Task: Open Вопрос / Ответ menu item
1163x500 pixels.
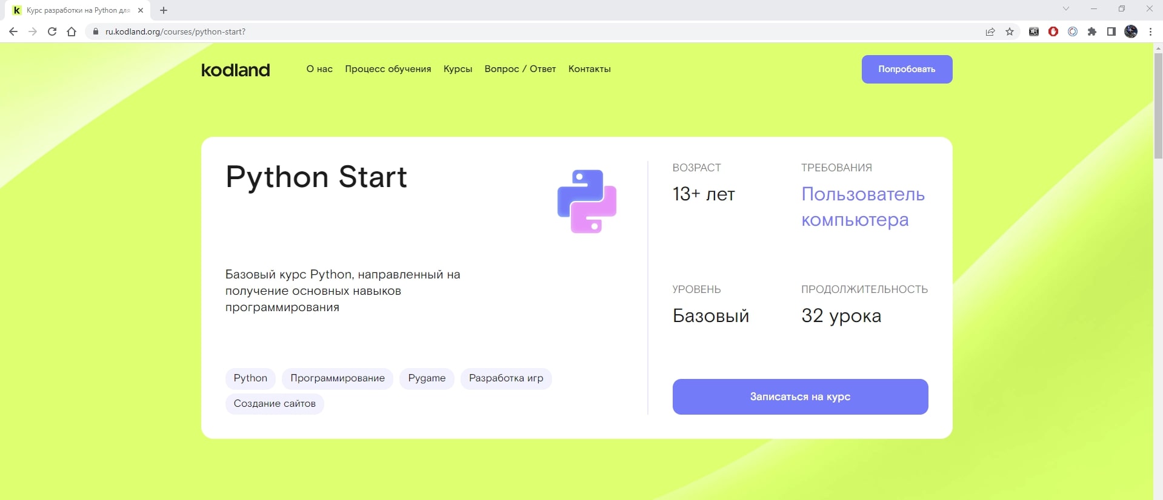Action: click(x=520, y=69)
